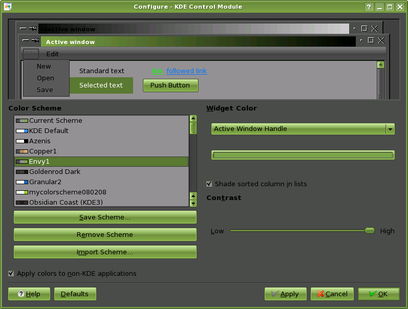Click the widget color swatch button
The width and height of the screenshot is (408, 309).
[x=303, y=155]
